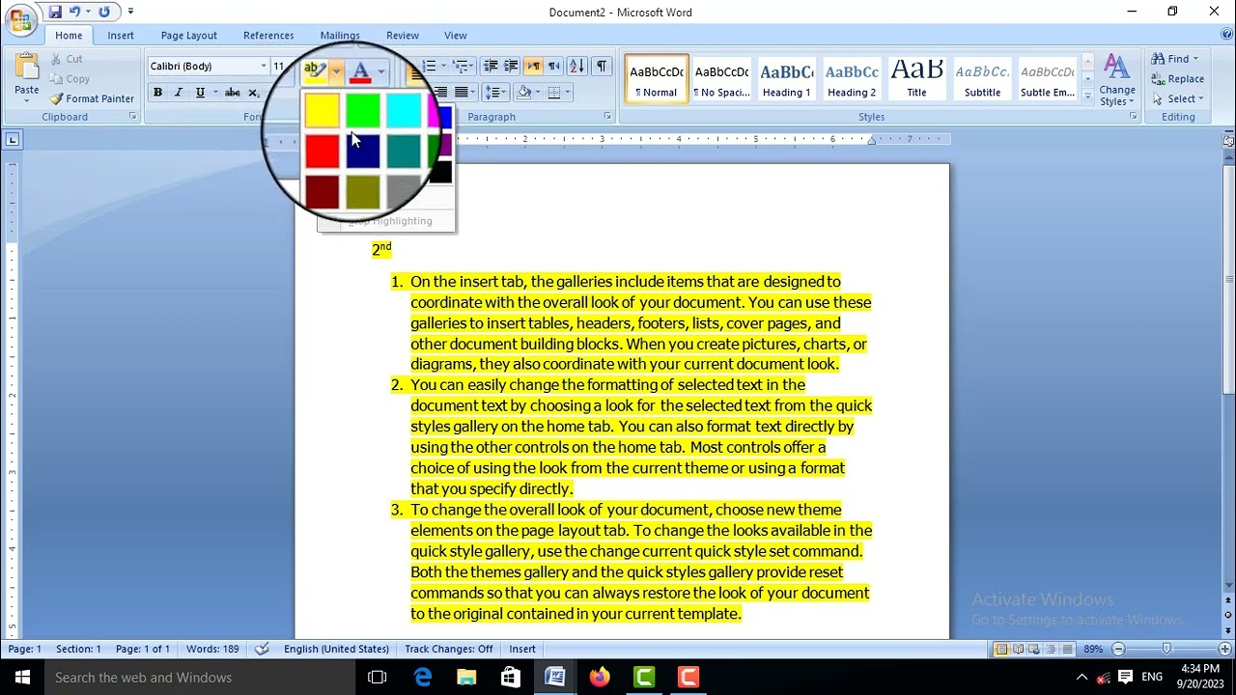Expand the underline style dropdown

tap(214, 93)
